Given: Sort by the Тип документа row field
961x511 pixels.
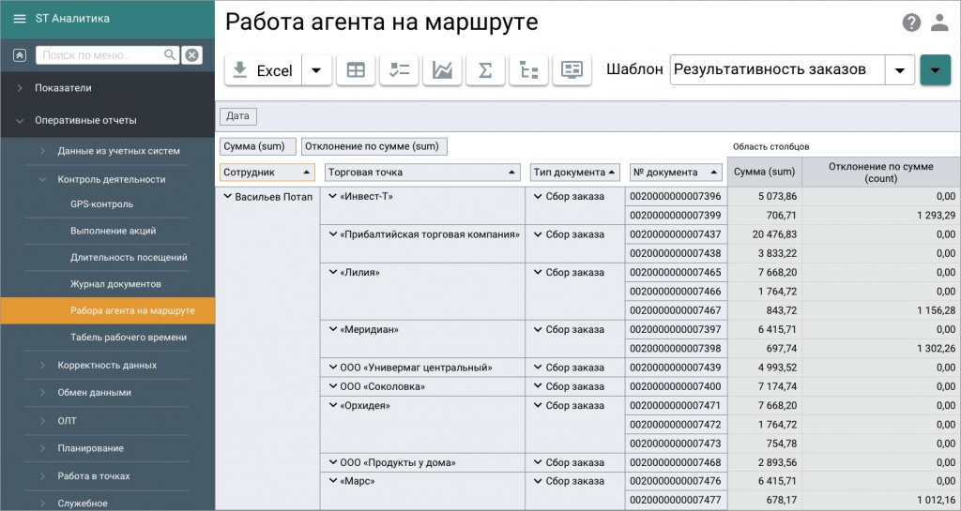Looking at the screenshot, I should coord(575,173).
